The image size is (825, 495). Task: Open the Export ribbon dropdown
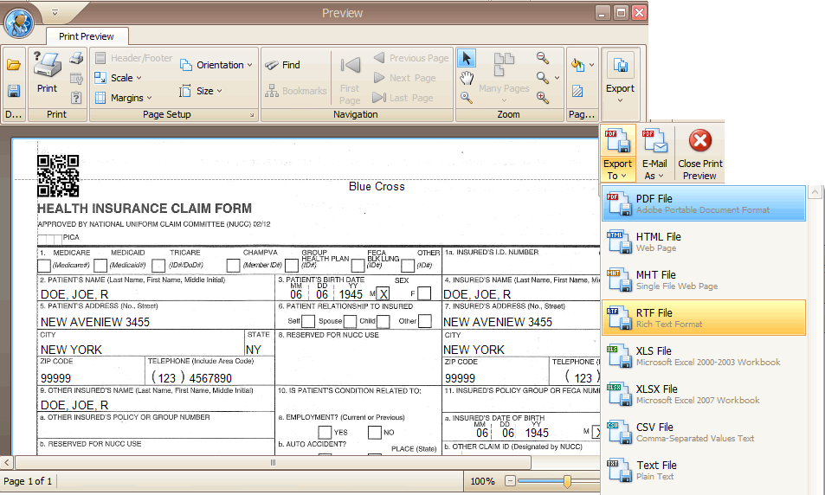coord(621,79)
